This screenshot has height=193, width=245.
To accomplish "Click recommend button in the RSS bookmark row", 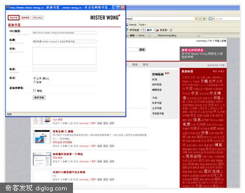I will coord(112,179).
